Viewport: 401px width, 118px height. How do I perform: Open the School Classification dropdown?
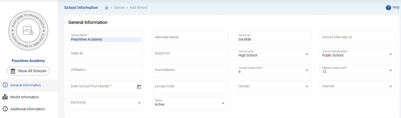click(x=357, y=54)
